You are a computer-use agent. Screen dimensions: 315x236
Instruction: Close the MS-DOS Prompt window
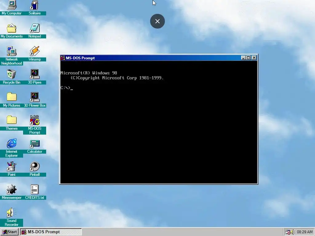(254, 58)
